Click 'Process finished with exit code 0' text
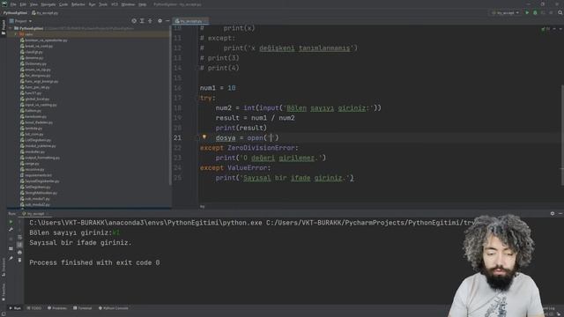This screenshot has height=317, width=564. click(x=94, y=262)
